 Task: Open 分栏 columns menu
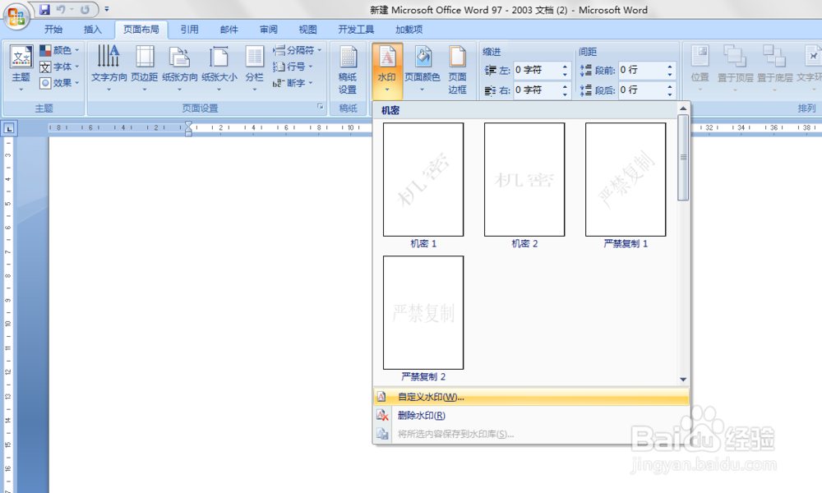point(254,69)
